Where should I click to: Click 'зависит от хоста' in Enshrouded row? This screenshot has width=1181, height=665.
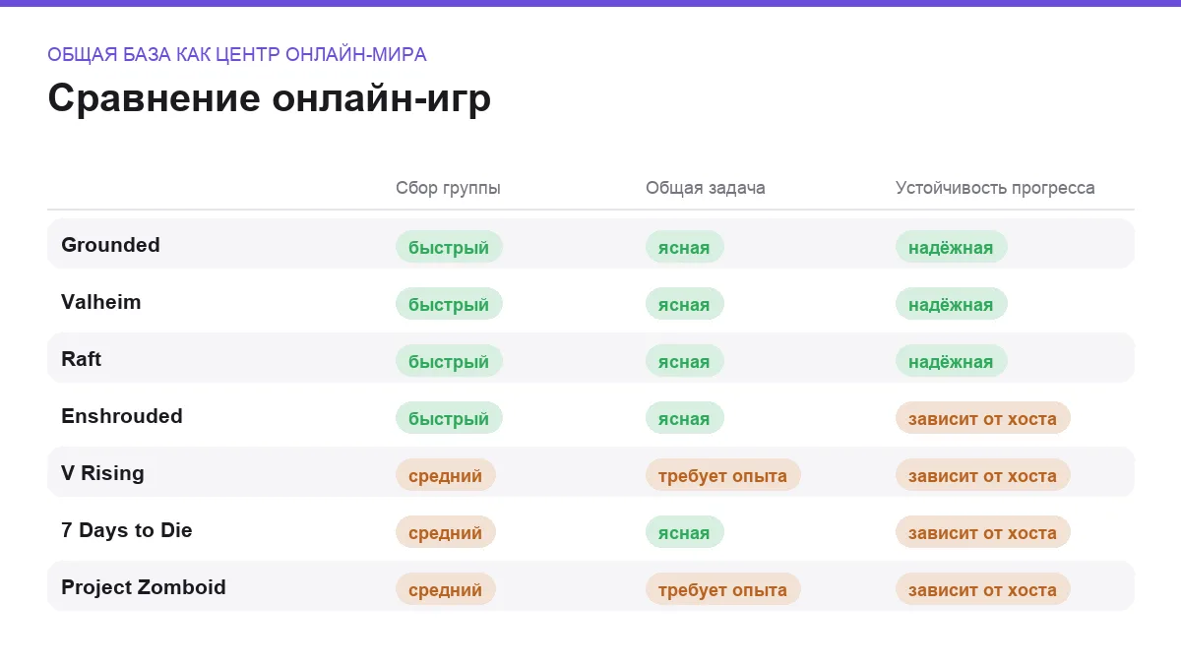coord(982,418)
